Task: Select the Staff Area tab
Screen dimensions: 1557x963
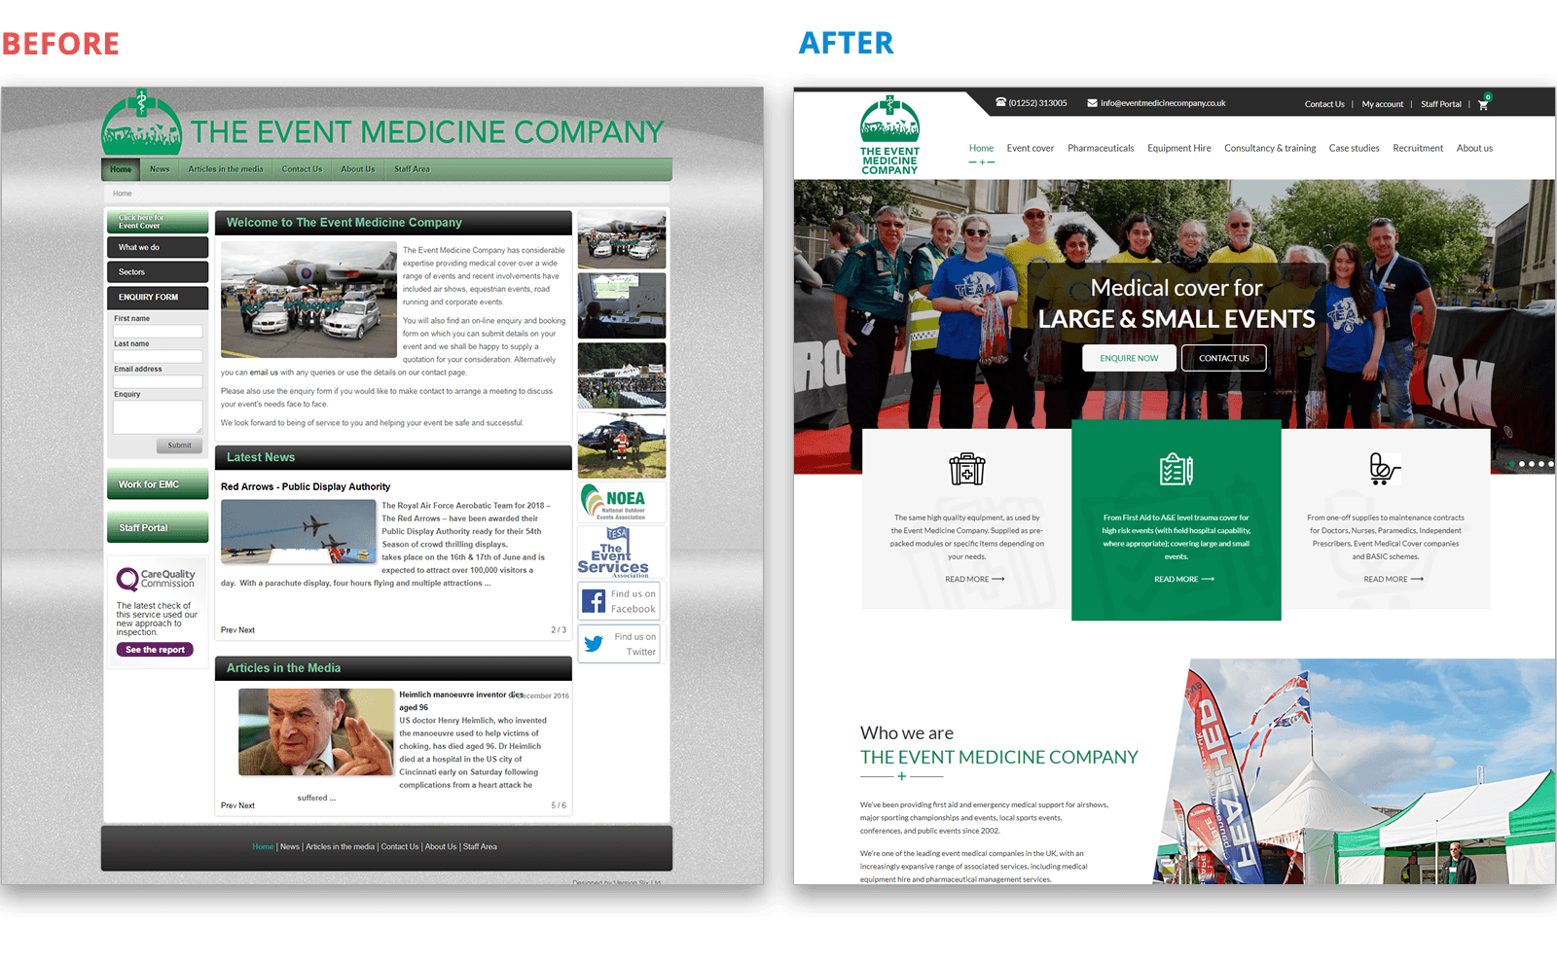Action: pos(411,168)
